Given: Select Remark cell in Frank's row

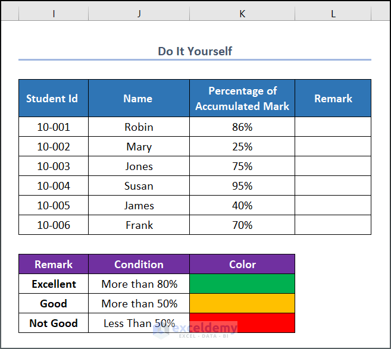Looking at the screenshot, I should tap(333, 225).
